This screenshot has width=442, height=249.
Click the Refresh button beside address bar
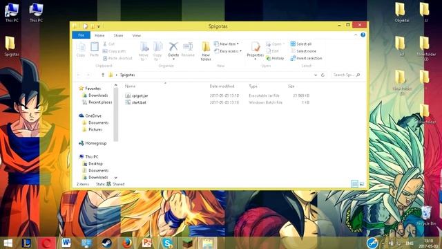coord(323,75)
